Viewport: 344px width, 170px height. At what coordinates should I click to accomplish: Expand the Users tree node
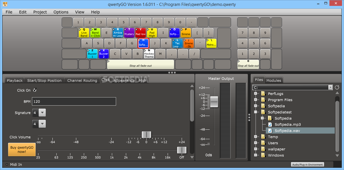[x=255, y=143]
